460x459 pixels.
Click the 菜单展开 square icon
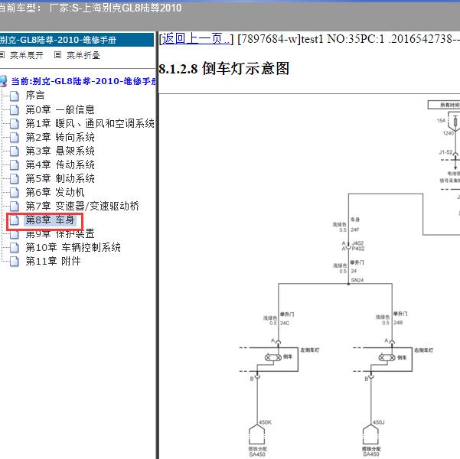click(2, 55)
